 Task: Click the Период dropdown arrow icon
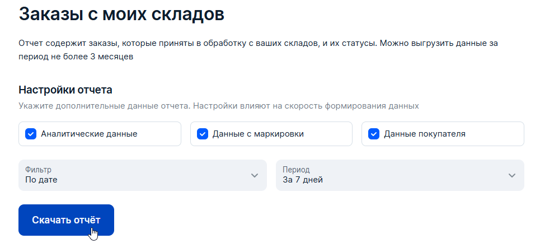point(511,175)
